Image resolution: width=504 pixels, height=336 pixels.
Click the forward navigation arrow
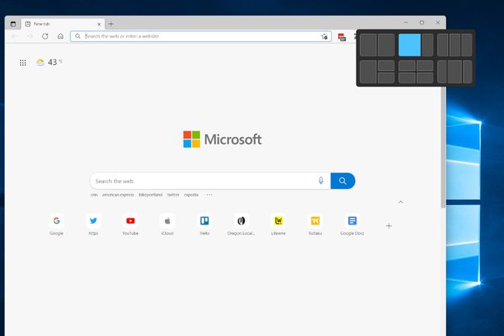(x=30, y=36)
